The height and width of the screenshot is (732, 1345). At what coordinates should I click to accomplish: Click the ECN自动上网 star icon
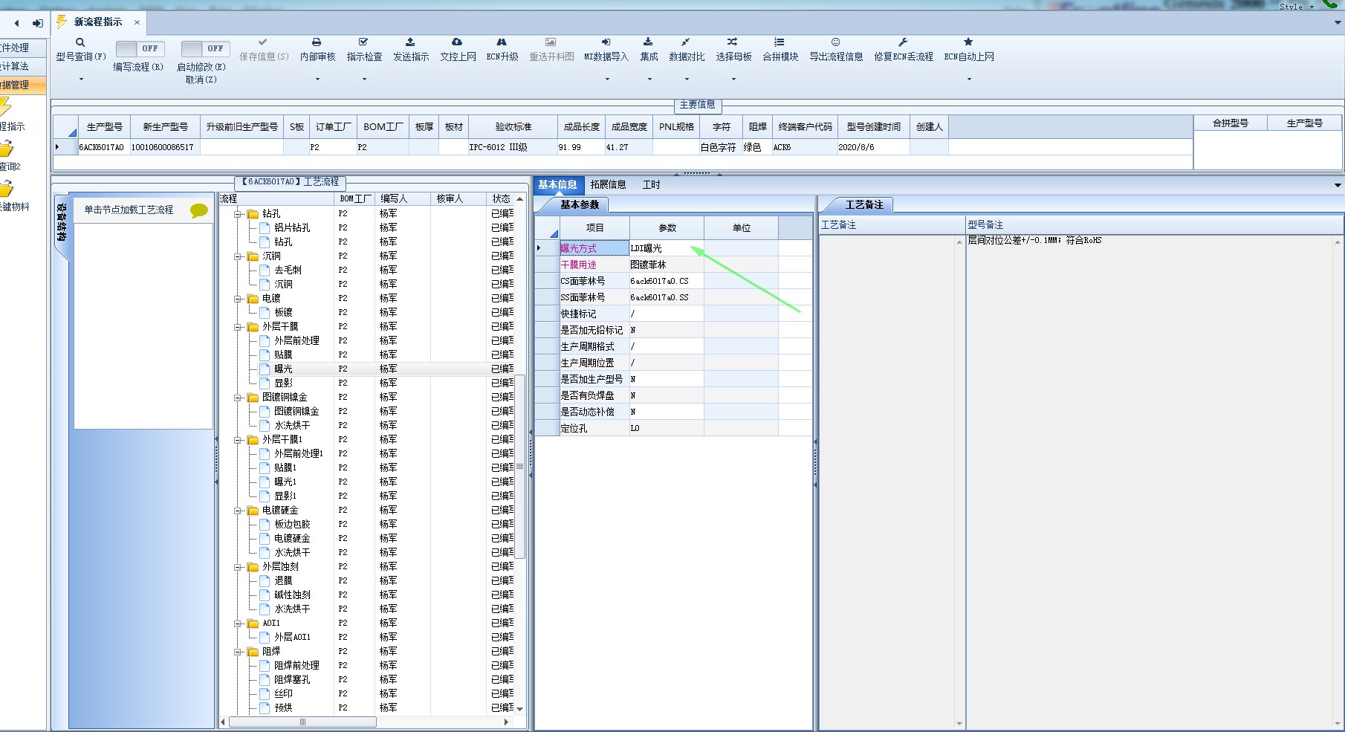[x=968, y=42]
